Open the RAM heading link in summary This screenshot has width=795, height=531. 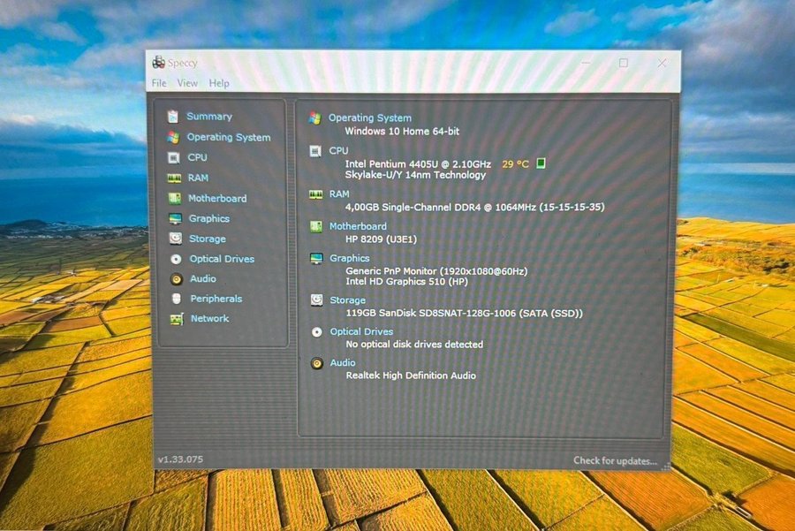coord(338,193)
